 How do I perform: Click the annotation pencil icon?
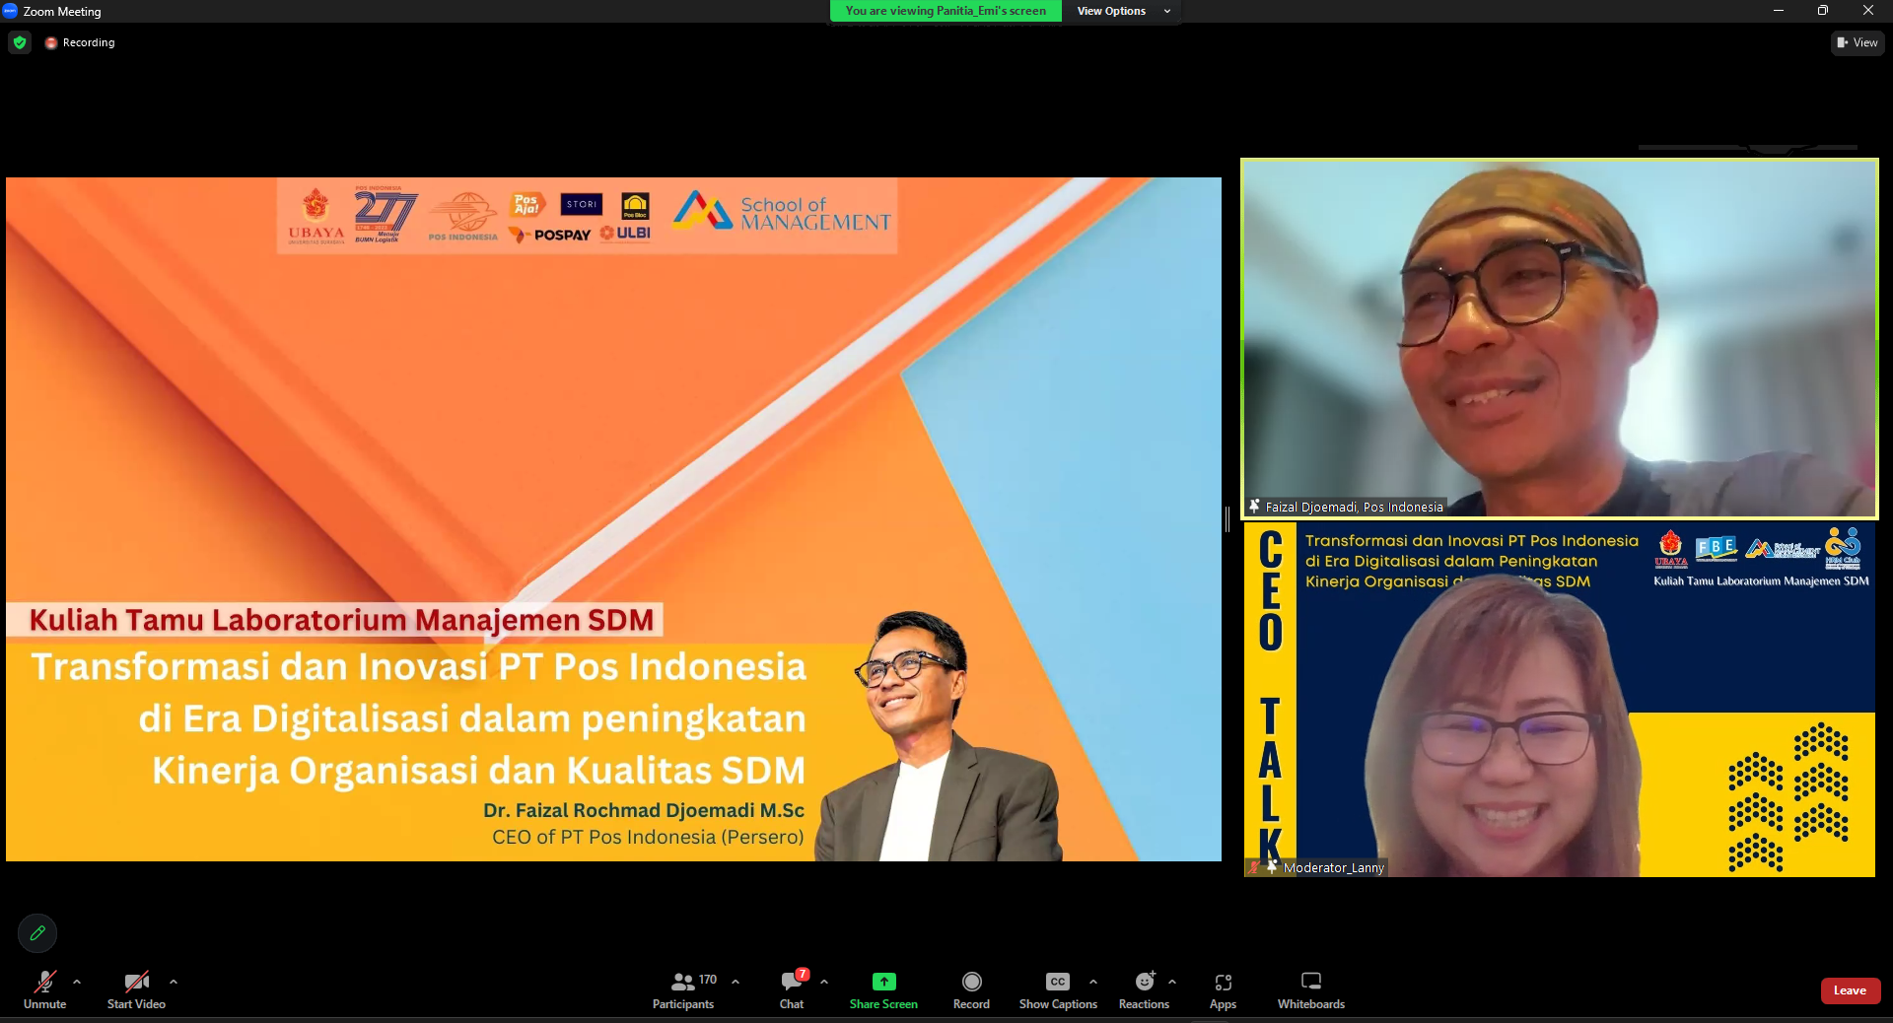37,933
